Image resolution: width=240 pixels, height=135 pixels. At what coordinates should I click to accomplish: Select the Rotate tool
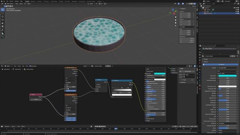click(3, 20)
